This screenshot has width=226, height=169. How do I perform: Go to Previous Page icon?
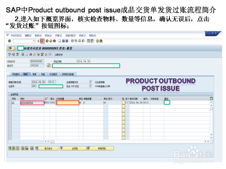coord(76,41)
